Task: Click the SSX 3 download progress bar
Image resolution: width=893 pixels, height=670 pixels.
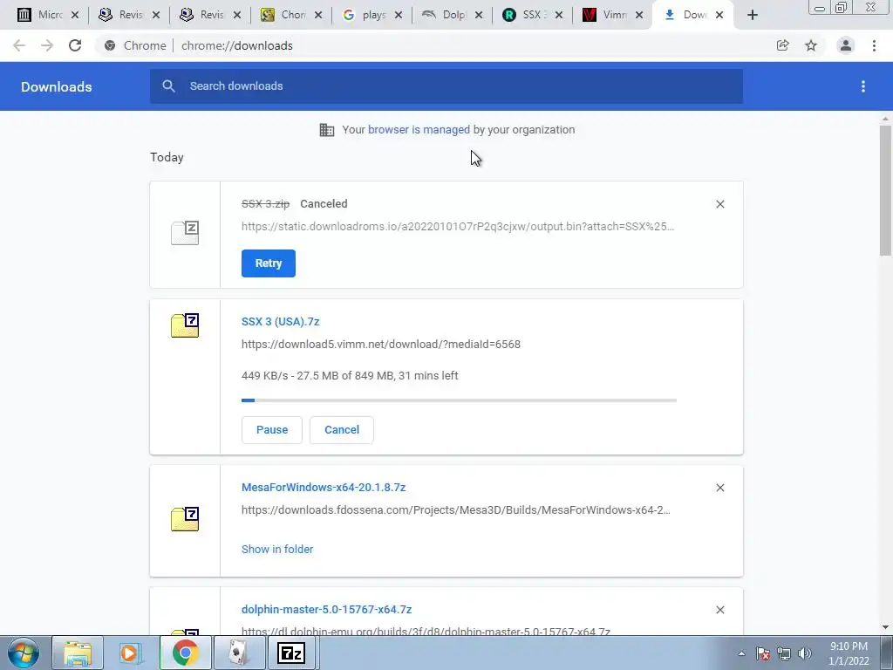Action: pos(459,400)
